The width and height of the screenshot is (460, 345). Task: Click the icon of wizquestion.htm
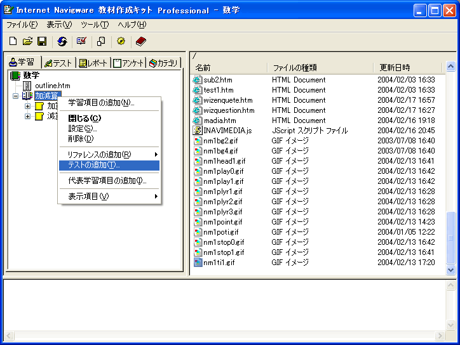[198, 110]
